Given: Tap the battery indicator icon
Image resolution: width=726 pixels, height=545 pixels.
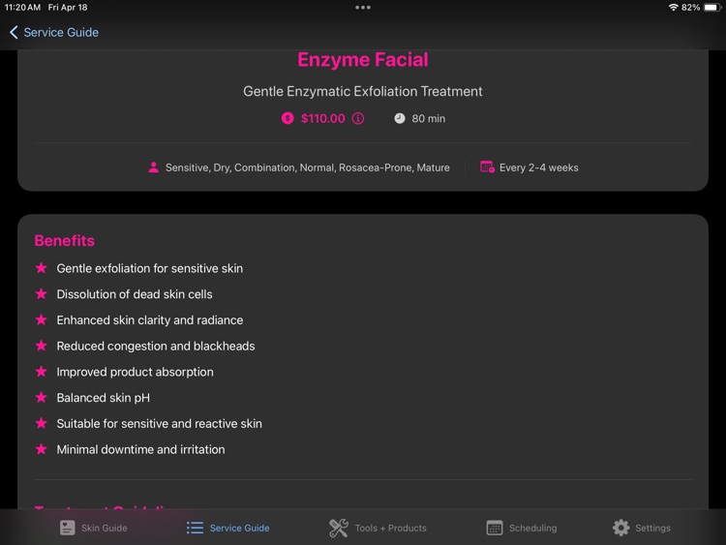Looking at the screenshot, I should [712, 8].
